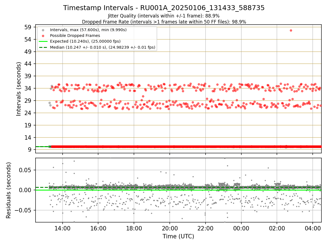Click the 16:00 x-axis tick label
The image size is (328, 246).
[98, 228]
